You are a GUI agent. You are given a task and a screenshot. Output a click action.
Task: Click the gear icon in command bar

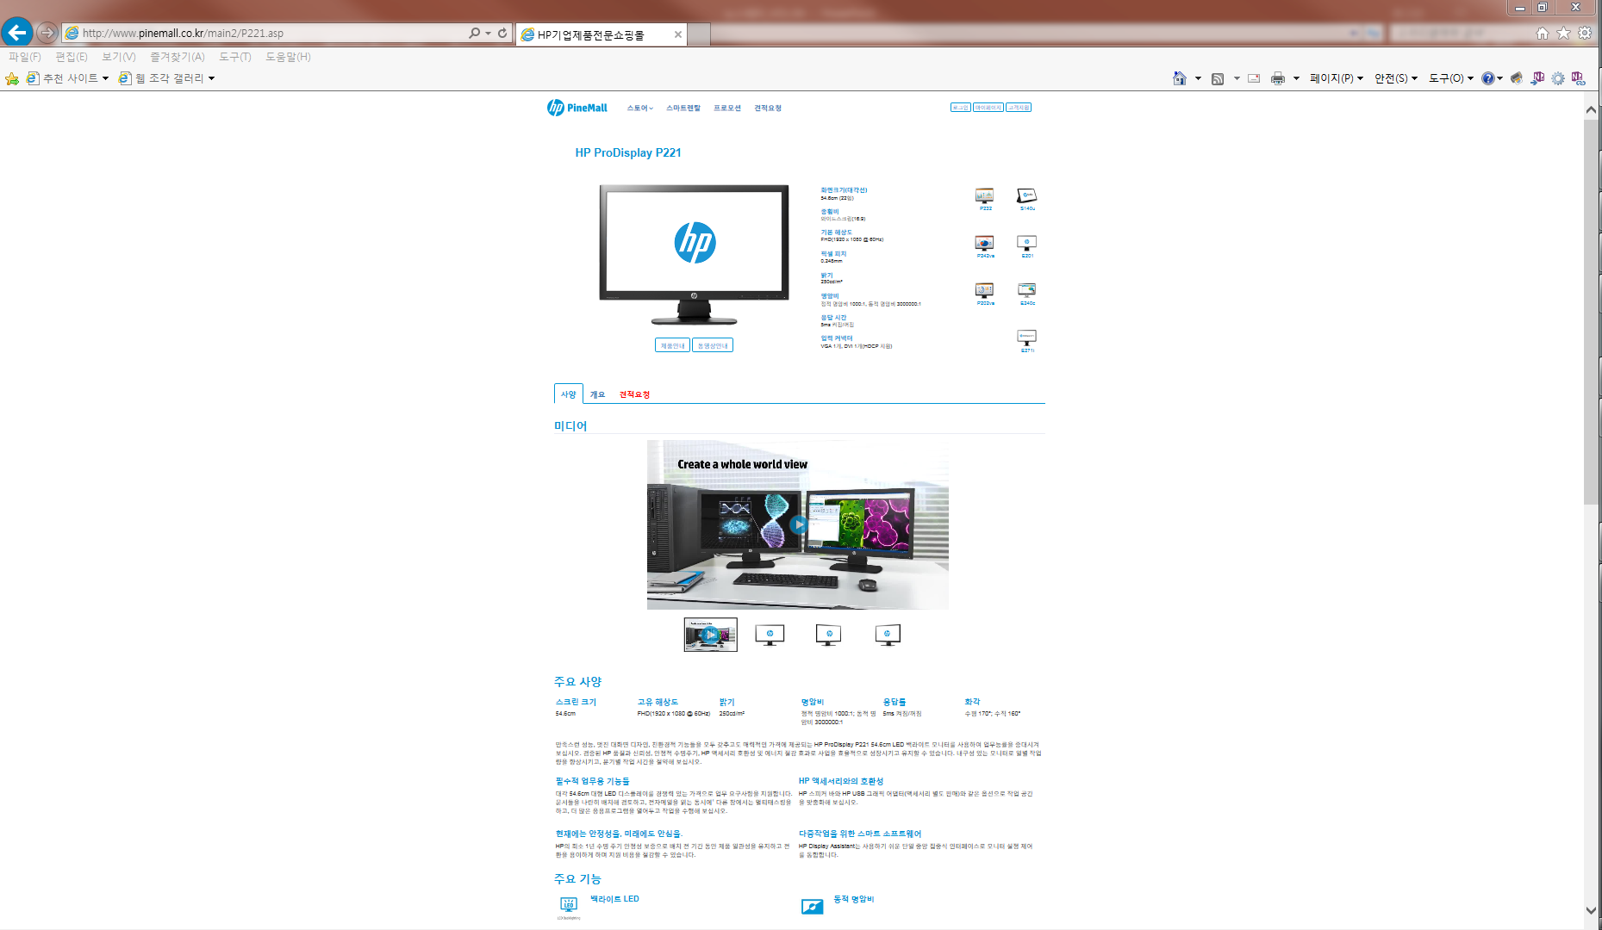coord(1558,78)
